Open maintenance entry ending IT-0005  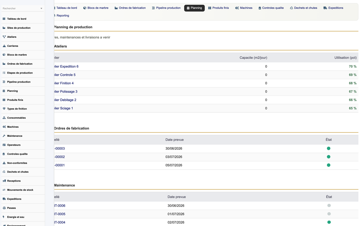60,214
